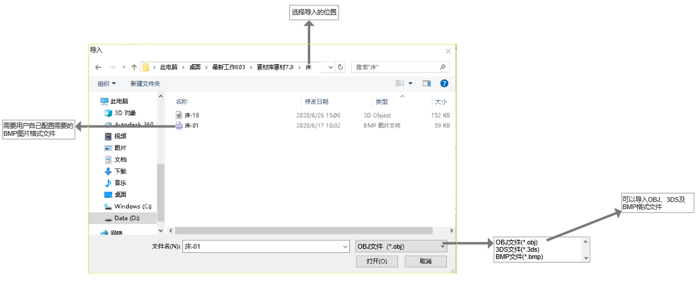
Task: Select 最新工作803 in the address path
Action: (x=229, y=67)
